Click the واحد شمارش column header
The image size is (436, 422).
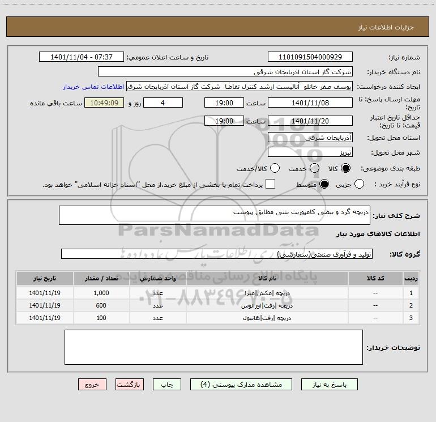point(158,278)
